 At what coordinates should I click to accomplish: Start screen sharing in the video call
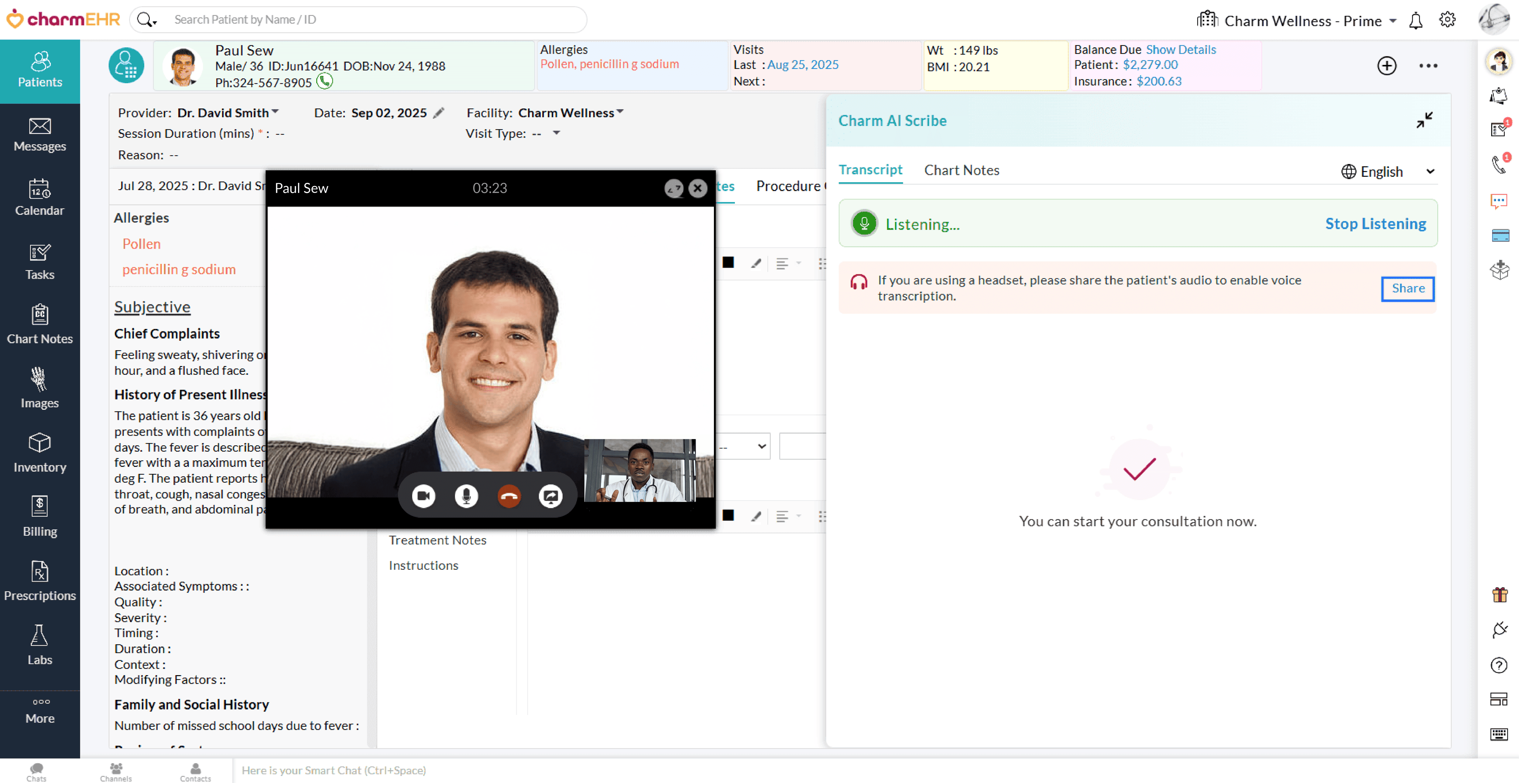(551, 496)
